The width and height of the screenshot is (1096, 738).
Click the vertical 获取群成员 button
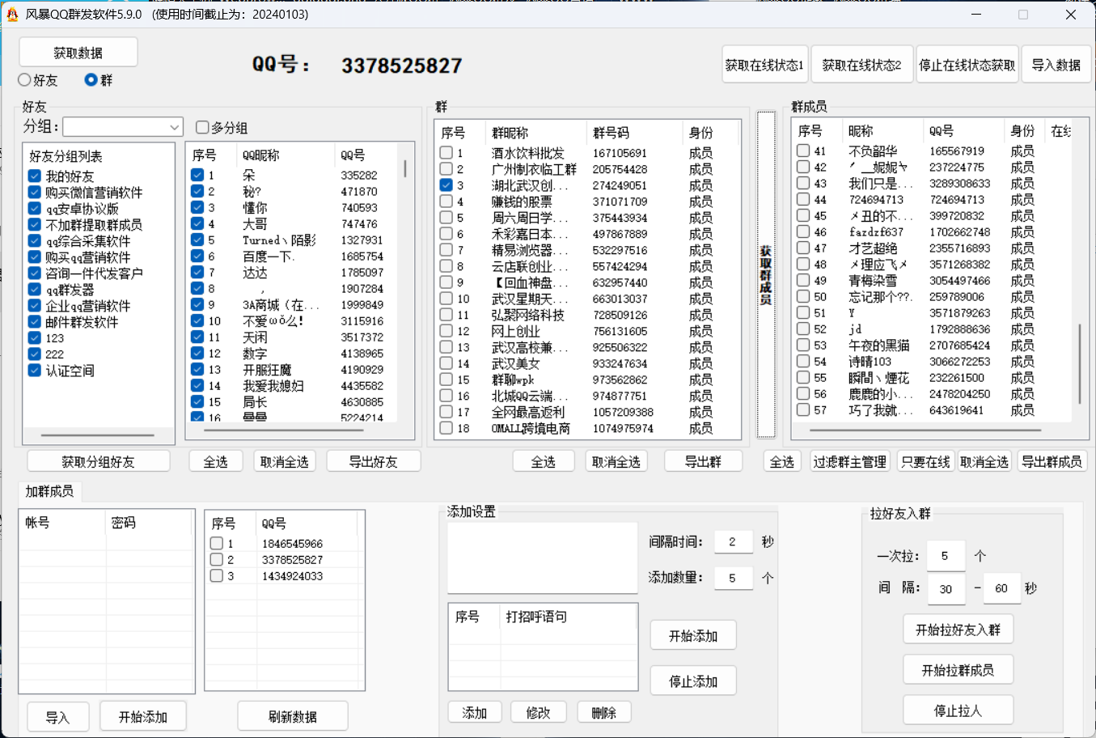pyautogui.click(x=766, y=275)
